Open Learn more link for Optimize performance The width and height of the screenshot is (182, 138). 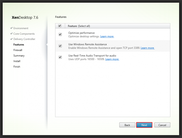click(107, 36)
